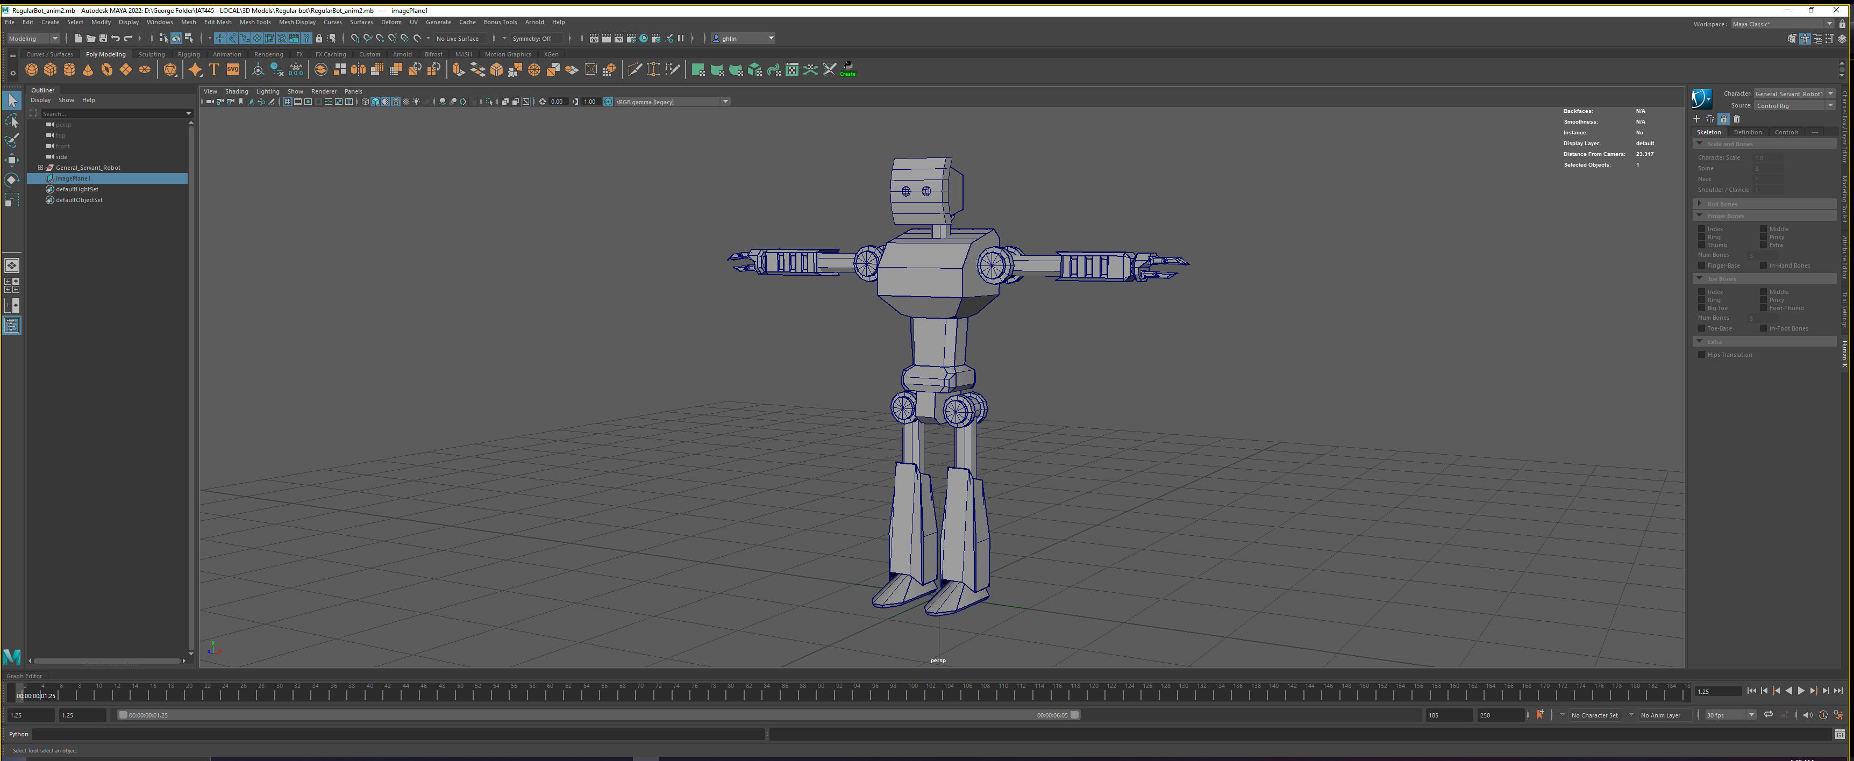Select the polygon Type text tool
This screenshot has width=1854, height=761.
(x=214, y=70)
